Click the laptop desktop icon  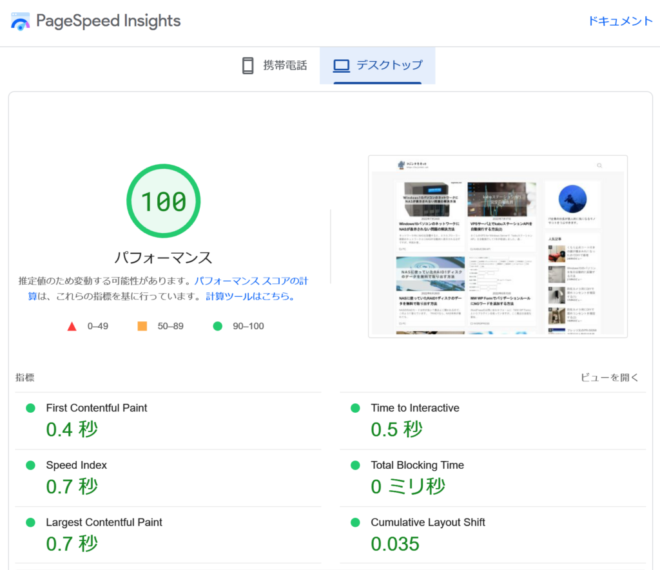pos(342,66)
